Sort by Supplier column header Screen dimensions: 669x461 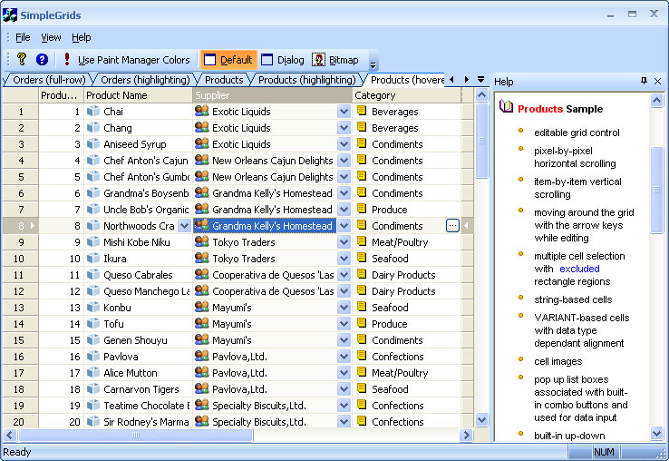pos(272,95)
